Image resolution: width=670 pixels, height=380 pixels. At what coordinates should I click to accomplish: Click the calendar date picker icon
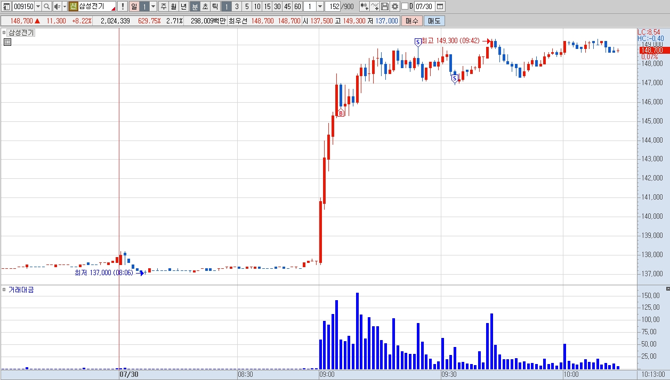pos(440,6)
